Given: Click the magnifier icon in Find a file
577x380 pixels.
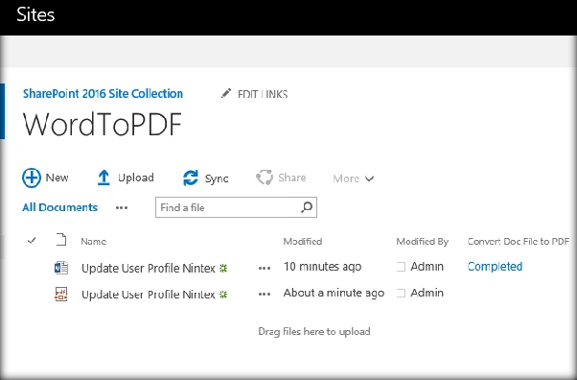Looking at the screenshot, I should (x=307, y=207).
